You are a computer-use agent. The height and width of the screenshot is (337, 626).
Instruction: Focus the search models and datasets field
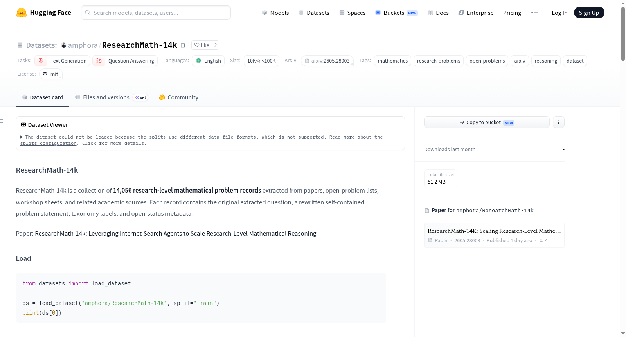coord(156,13)
